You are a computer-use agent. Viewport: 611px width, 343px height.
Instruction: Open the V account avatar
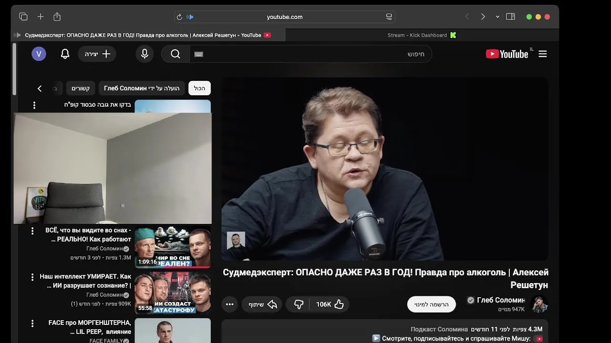coord(39,54)
